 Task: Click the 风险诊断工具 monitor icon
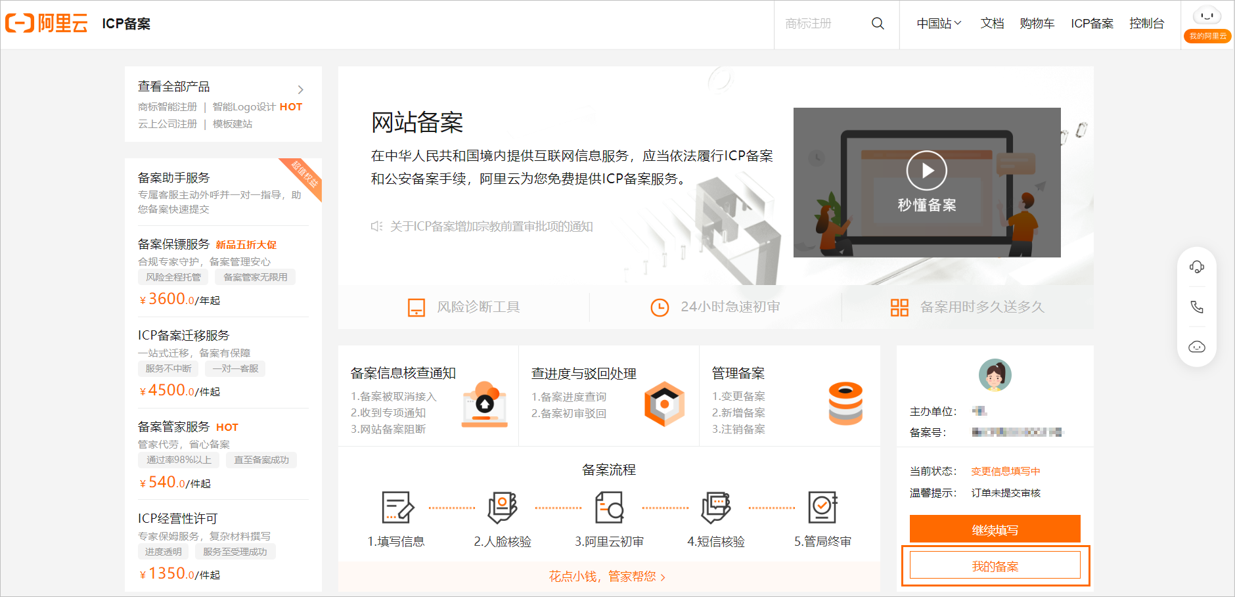tap(416, 306)
